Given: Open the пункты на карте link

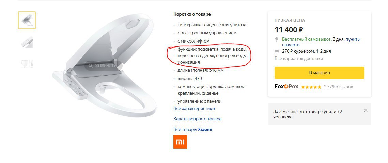Looking at the screenshot, I should tap(321, 42).
